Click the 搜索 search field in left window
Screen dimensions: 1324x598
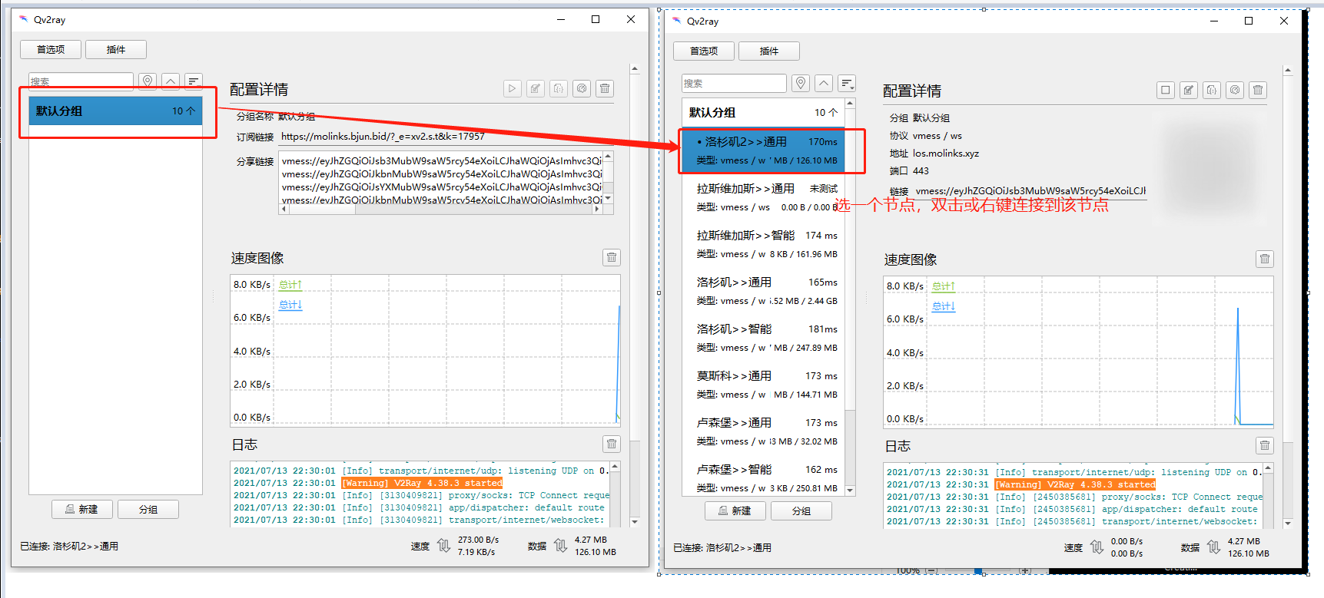coord(81,81)
